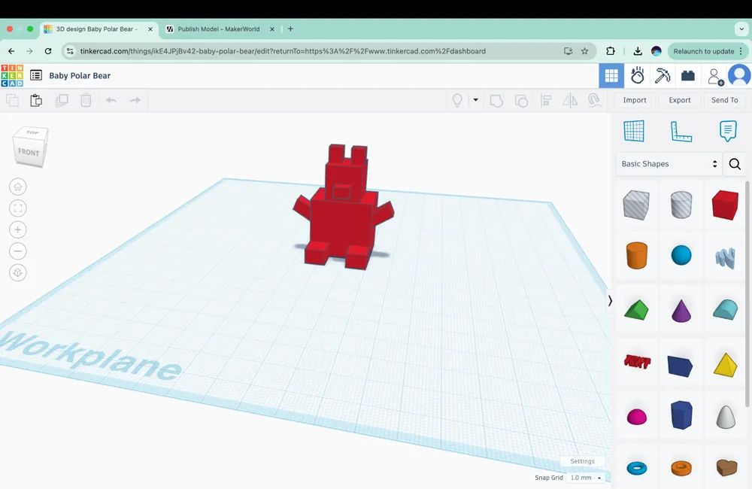Viewport: 752px width, 489px height.
Task: Pick the Scribble shape
Action: click(x=725, y=258)
